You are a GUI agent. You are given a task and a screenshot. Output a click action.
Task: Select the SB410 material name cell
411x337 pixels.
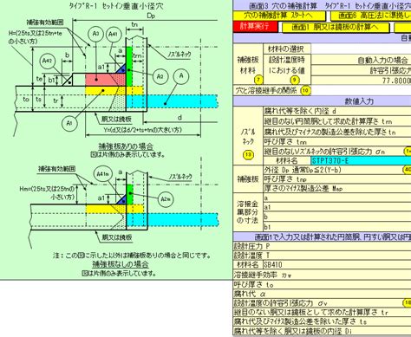click(336, 264)
